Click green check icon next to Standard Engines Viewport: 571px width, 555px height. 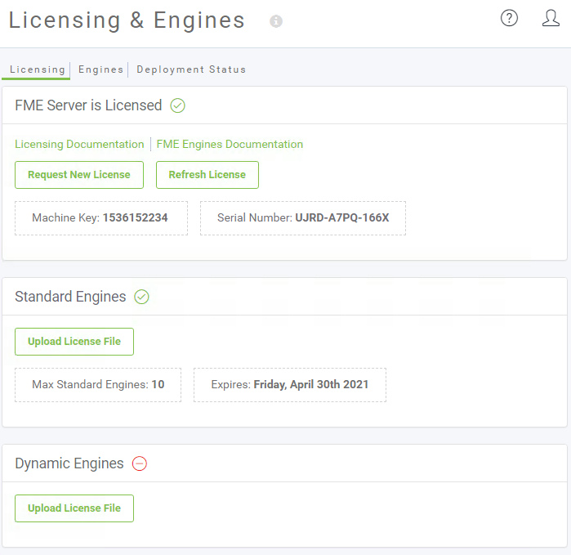141,297
